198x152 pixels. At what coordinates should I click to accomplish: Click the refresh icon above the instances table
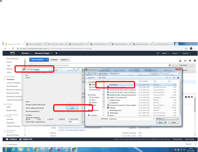click(x=185, y=60)
